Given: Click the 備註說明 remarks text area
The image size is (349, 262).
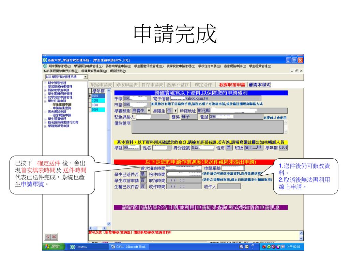Looking at the screenshot, I should coord(208,127).
